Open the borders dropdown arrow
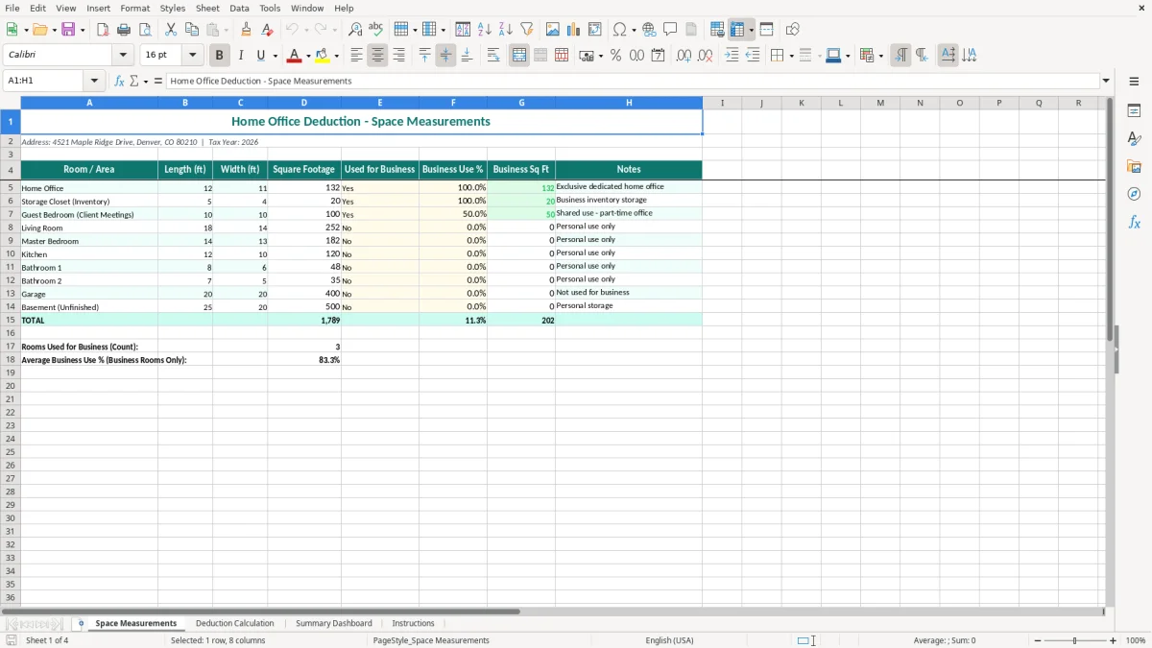Screen dimensions: 1152x648 click(x=791, y=56)
